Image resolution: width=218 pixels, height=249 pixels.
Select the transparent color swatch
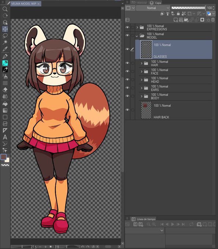(5, 165)
